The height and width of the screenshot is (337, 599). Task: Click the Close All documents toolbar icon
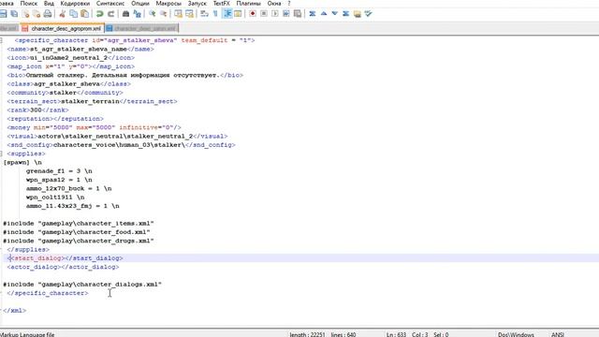click(x=37, y=14)
